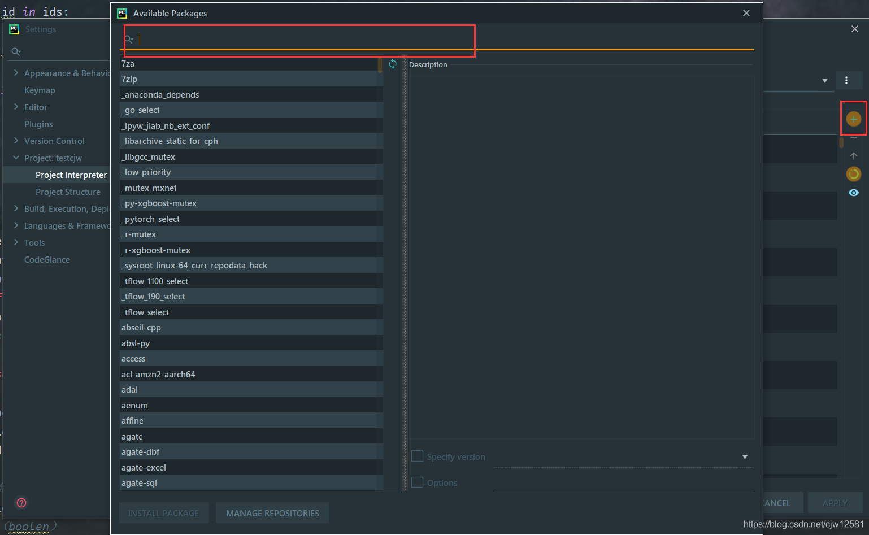Viewport: 869px width, 535px height.
Task: Click the upgrade arrow icon in Settings
Action: pyautogui.click(x=854, y=155)
